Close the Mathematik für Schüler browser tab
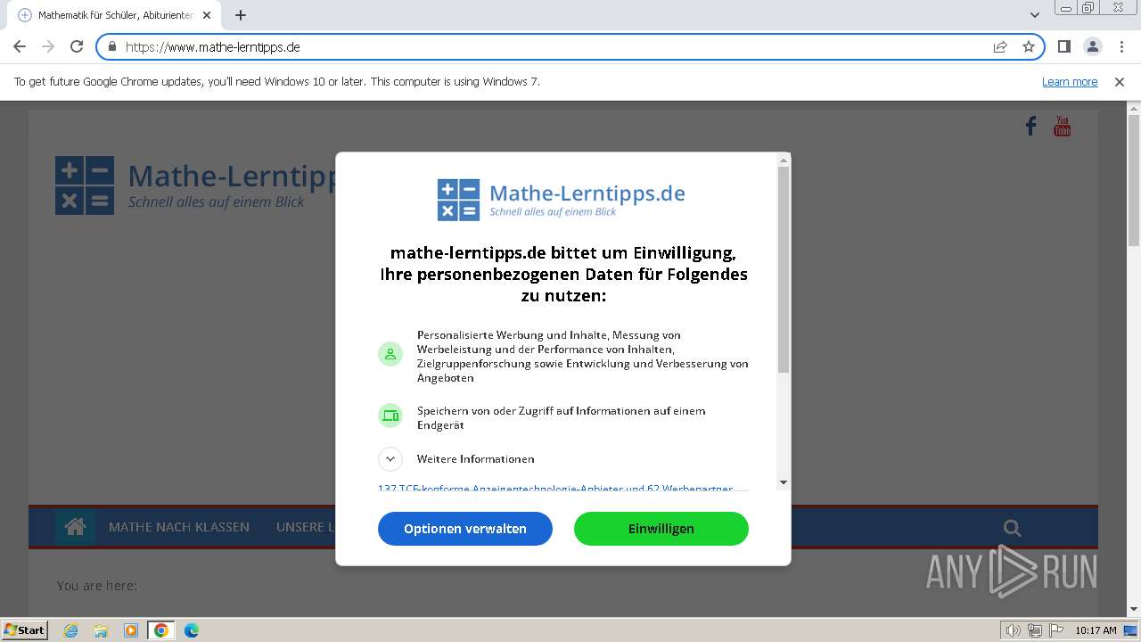 coord(207,15)
